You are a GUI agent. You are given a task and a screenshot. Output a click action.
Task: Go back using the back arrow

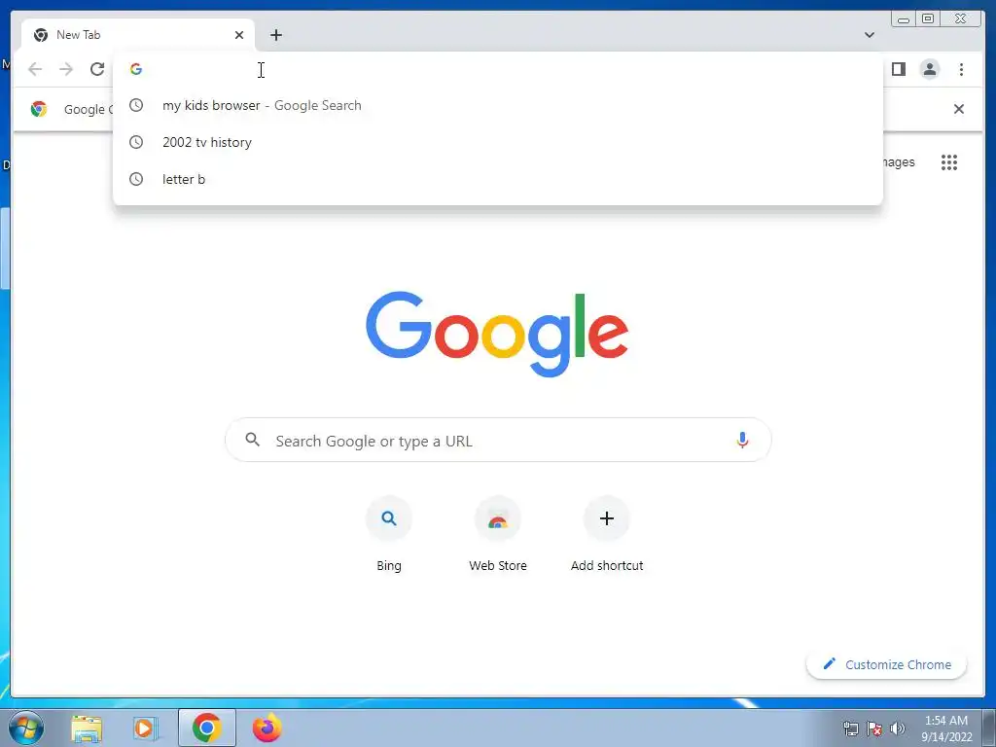(35, 69)
